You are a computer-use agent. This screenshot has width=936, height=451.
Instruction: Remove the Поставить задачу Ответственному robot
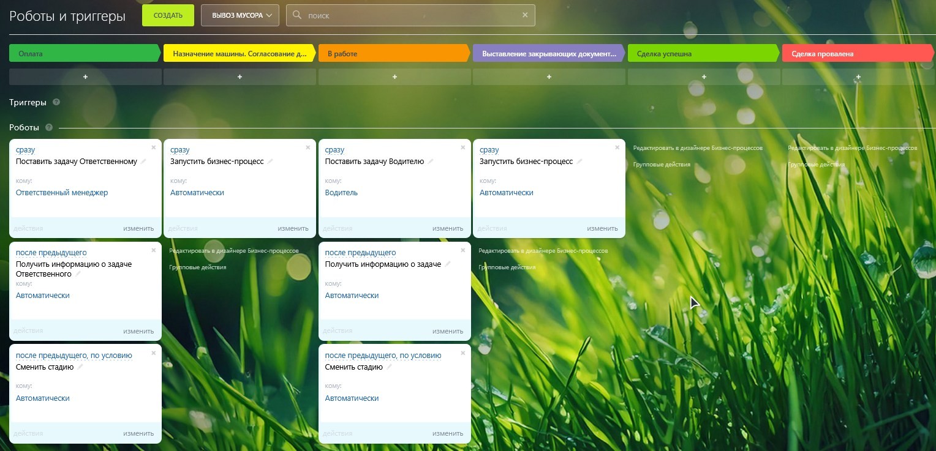[154, 147]
